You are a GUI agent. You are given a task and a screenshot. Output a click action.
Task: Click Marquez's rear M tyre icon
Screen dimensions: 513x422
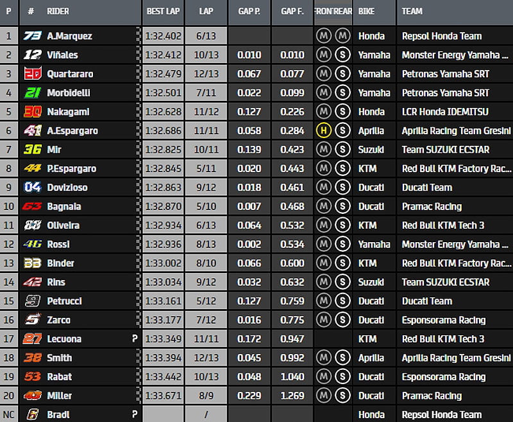coord(342,36)
